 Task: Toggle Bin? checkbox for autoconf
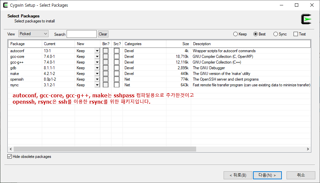point(105,51)
